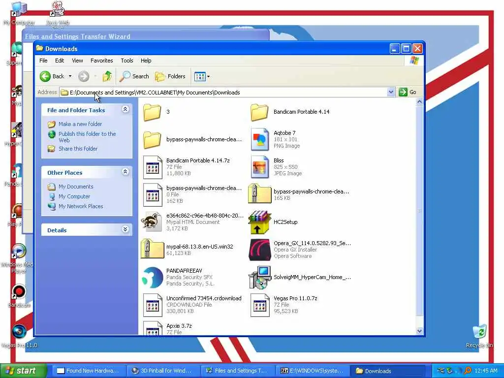
Task: Select mypal-68.13.8.en-US.win32 zipped folder
Action: (153, 249)
